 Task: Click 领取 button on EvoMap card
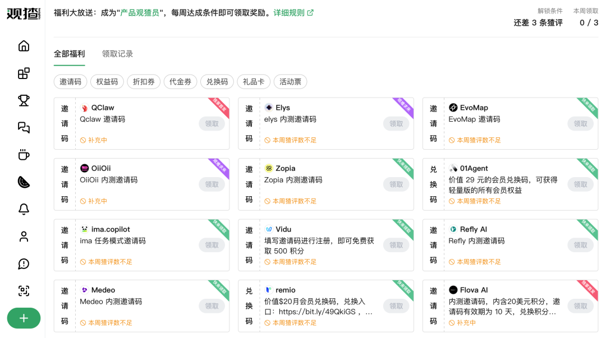(x=581, y=124)
